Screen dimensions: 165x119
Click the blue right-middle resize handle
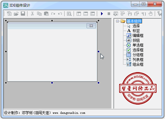point(99,51)
